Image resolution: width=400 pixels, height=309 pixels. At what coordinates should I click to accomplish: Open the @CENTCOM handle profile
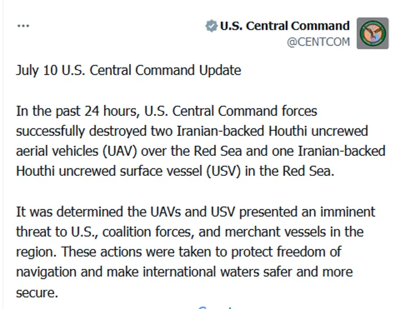(318, 42)
